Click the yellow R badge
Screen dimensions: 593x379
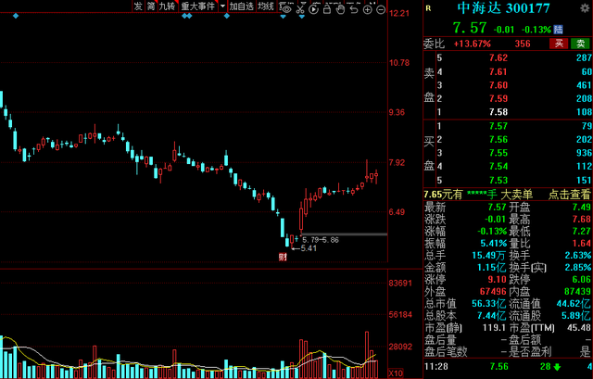coord(428,8)
